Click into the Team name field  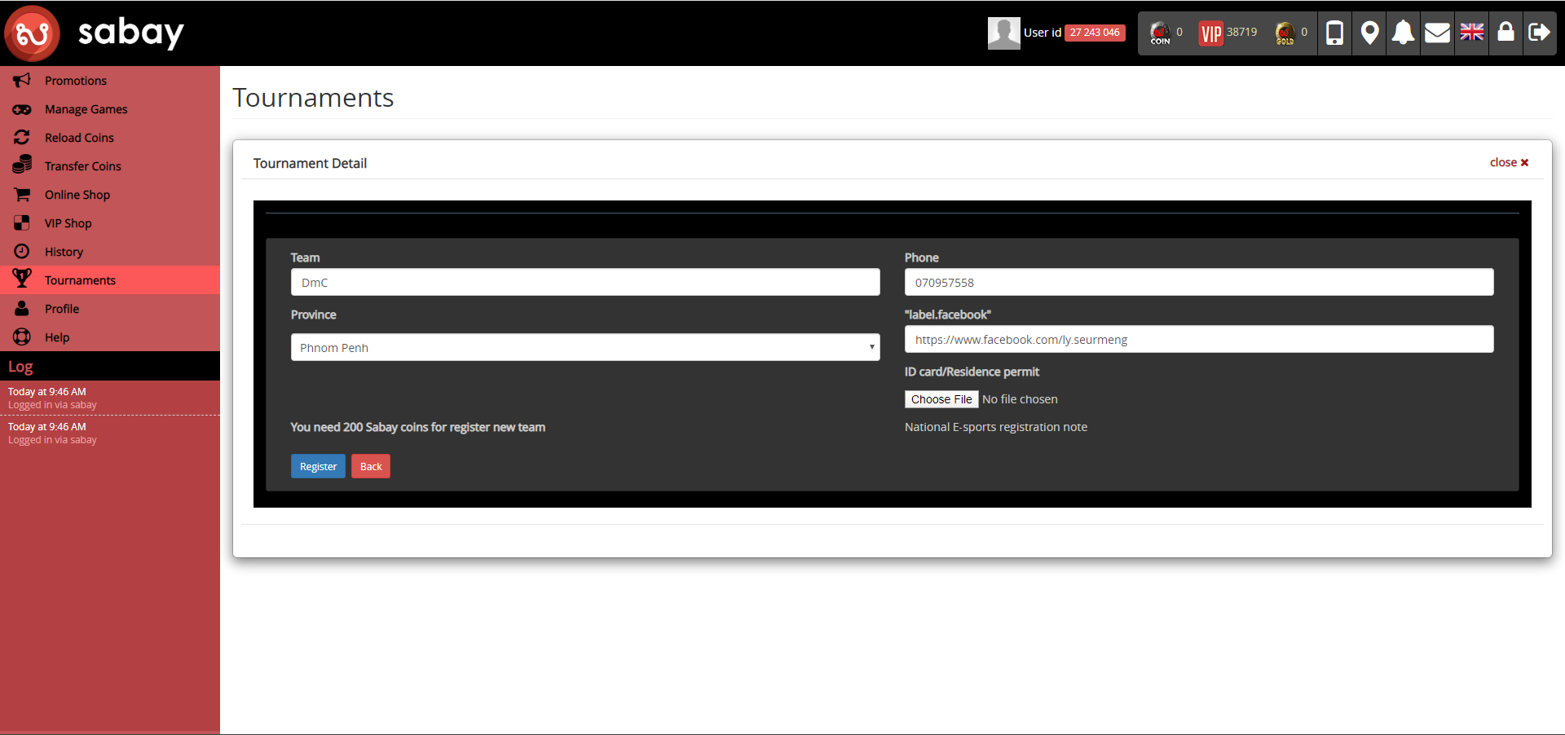coord(584,283)
